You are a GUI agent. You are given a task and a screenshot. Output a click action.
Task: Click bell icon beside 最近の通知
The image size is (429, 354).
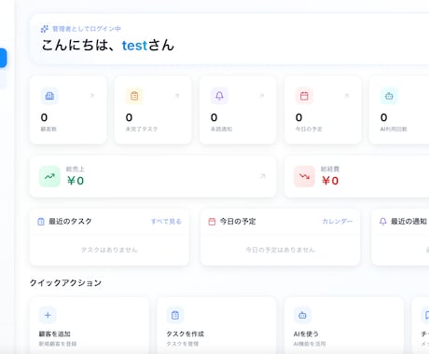(383, 222)
